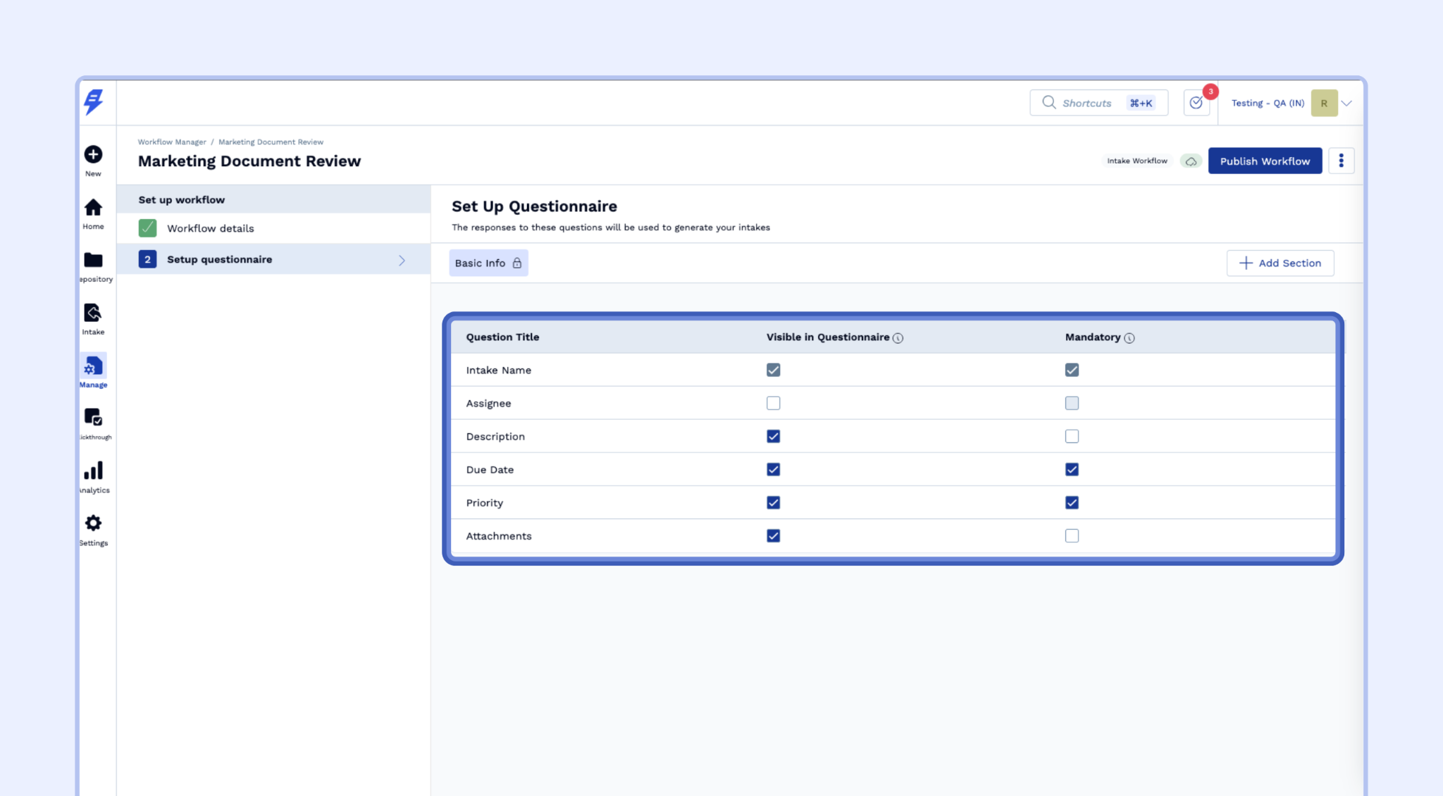
Task: Open the Workflow details step
Action: click(x=210, y=229)
